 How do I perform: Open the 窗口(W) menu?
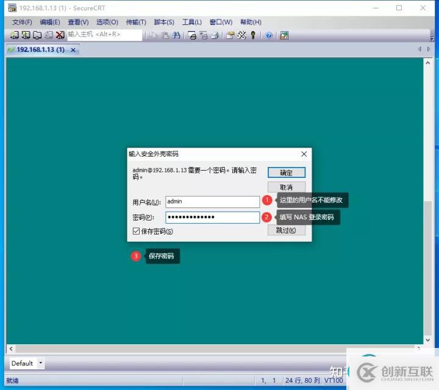[221, 22]
